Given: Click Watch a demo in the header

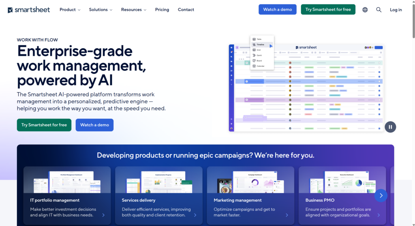Looking at the screenshot, I should click(x=278, y=10).
